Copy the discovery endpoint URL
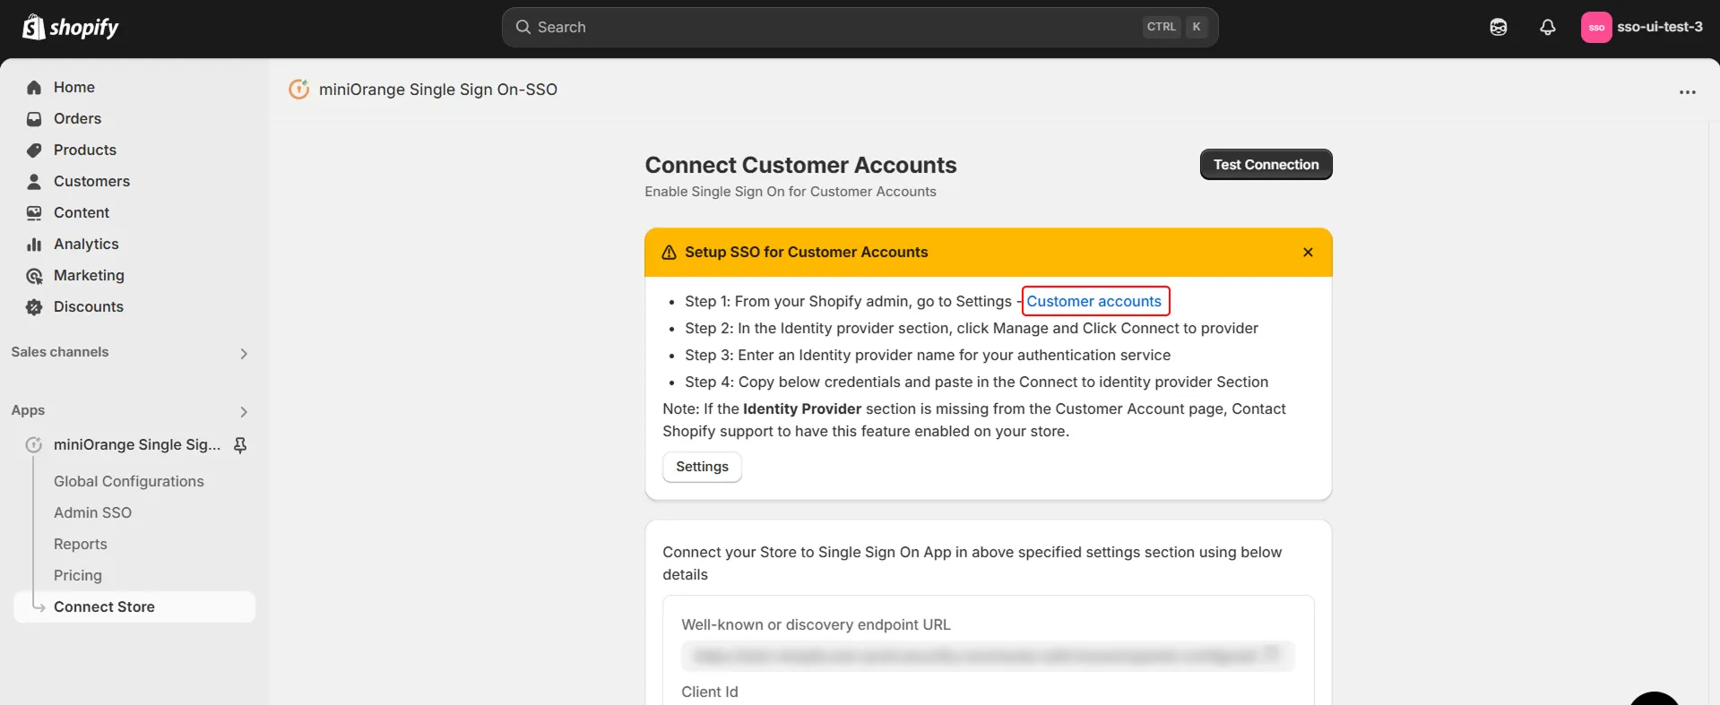The image size is (1720, 705). pos(1271,653)
